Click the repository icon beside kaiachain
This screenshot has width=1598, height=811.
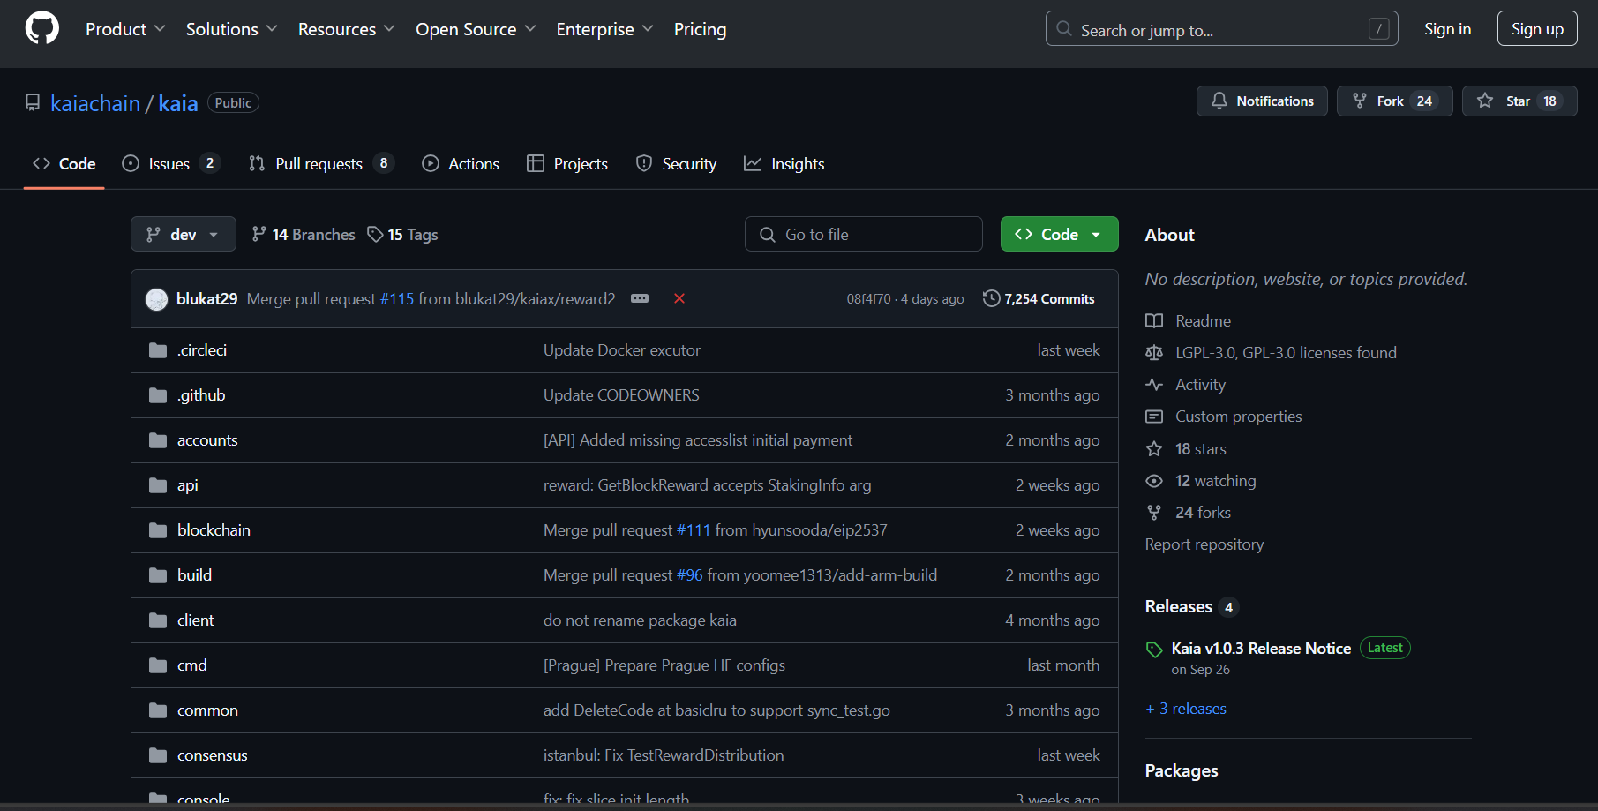point(33,102)
